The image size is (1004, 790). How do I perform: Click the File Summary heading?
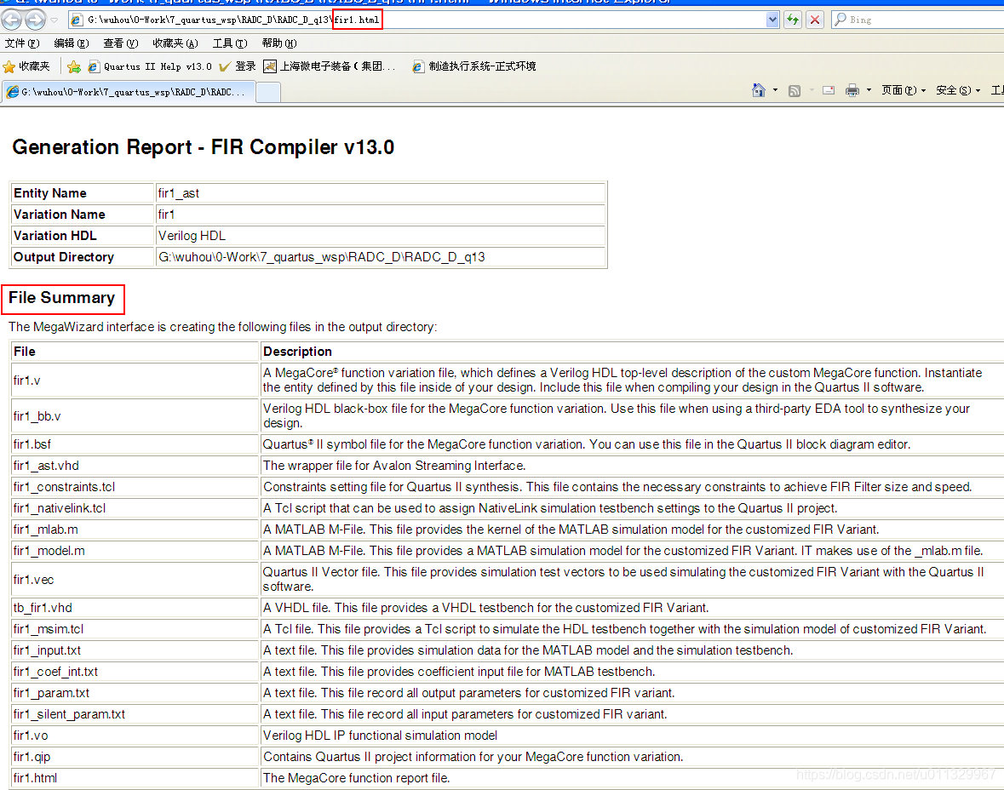[61, 298]
